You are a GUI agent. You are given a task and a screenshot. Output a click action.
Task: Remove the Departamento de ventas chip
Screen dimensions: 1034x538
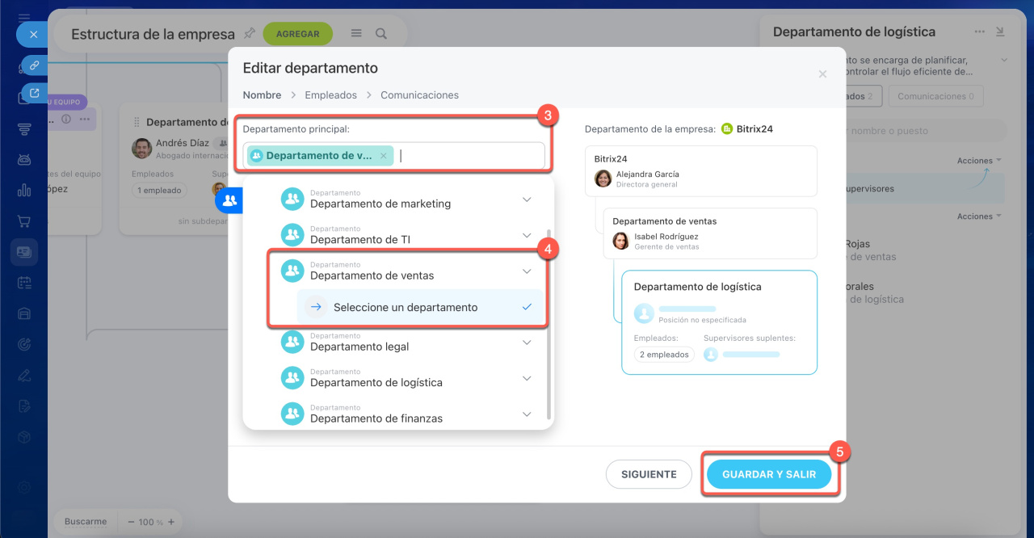tap(384, 156)
